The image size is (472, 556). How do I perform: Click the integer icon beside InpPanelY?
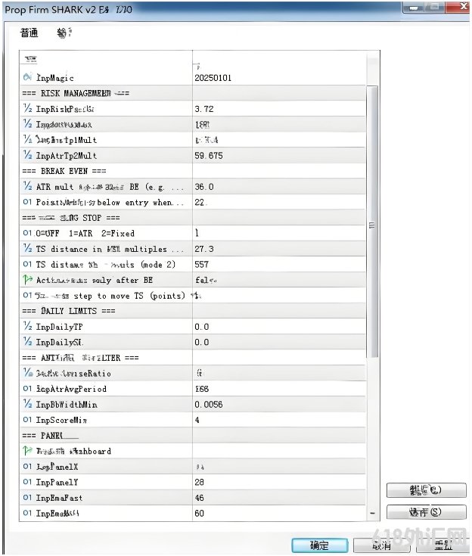pyautogui.click(x=27, y=482)
